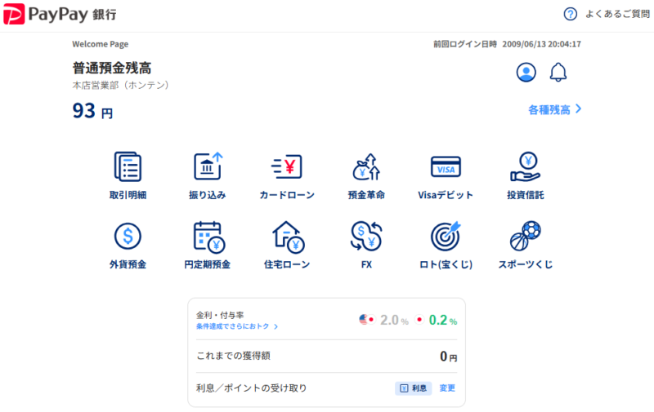654x412 pixels.
Task: Click the 利息 interest badge
Action: coord(414,388)
